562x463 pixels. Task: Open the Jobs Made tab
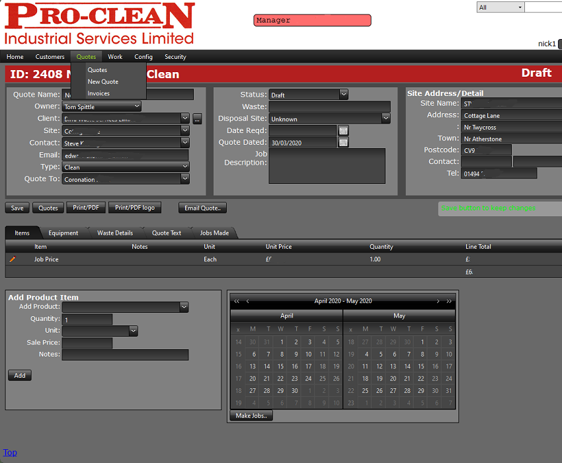pyautogui.click(x=214, y=233)
